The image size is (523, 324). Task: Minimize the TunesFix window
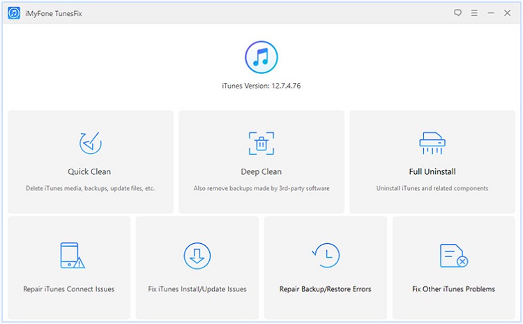tap(491, 13)
